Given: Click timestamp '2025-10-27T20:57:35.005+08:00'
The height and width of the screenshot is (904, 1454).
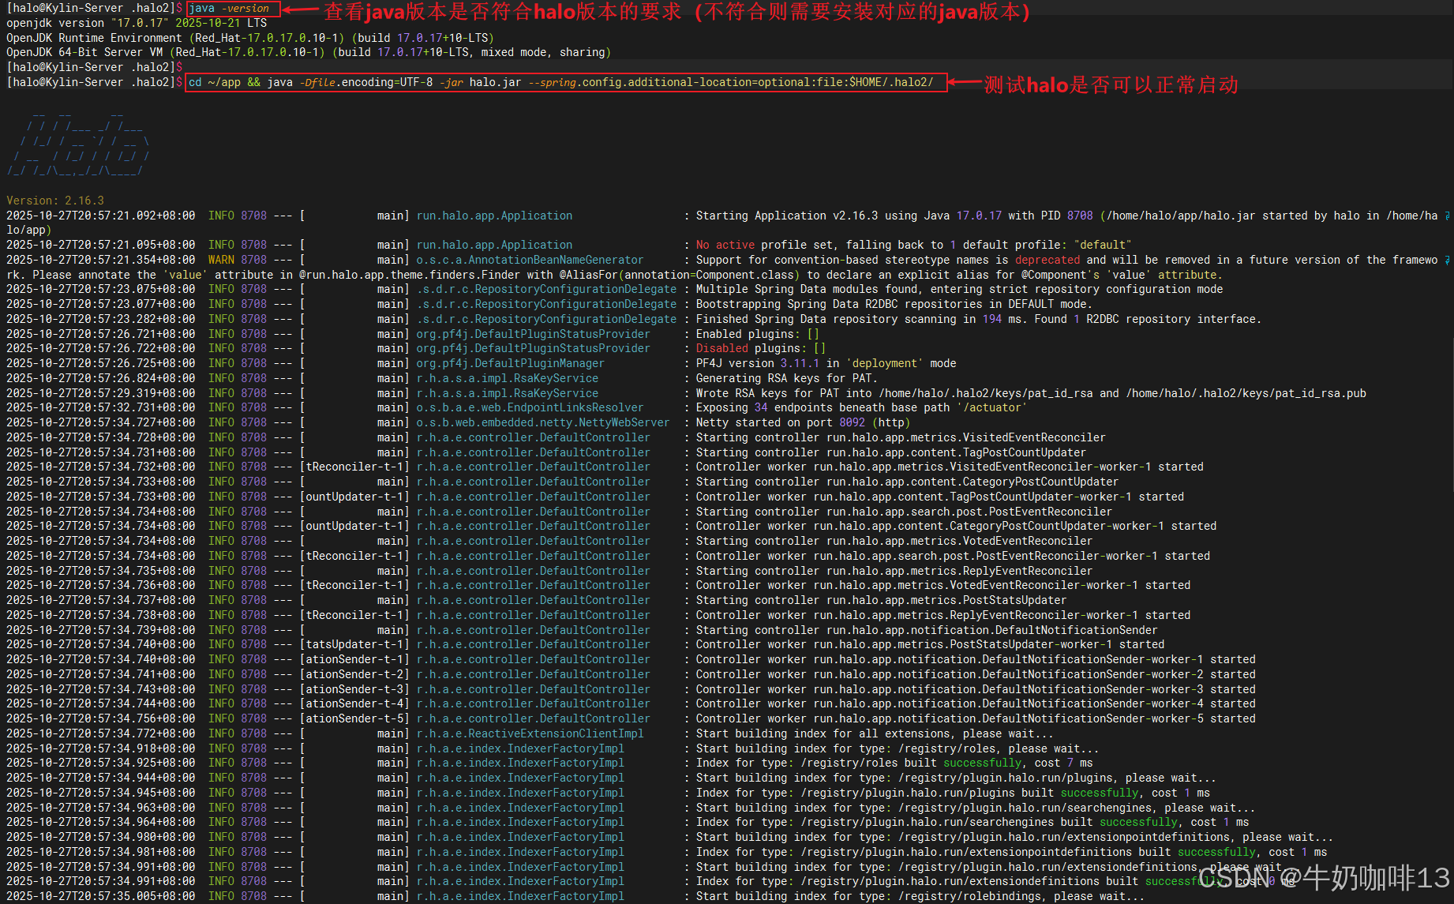Looking at the screenshot, I should (x=101, y=896).
